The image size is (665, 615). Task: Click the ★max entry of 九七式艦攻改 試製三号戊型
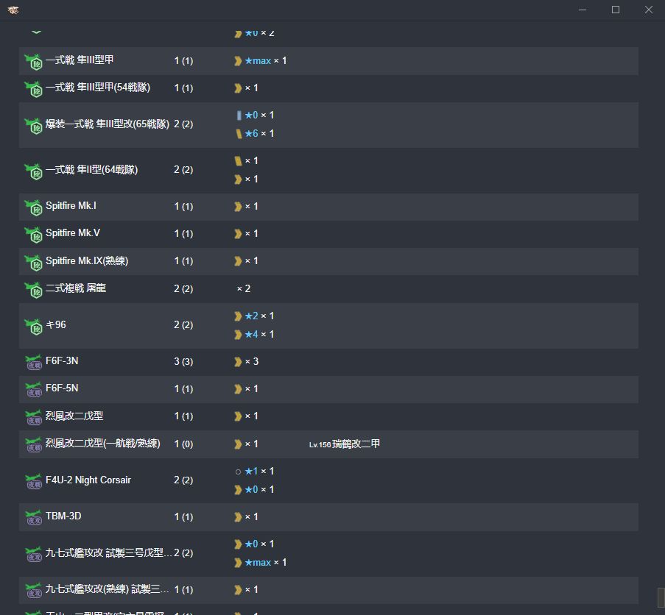coord(258,563)
